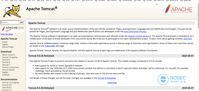Open Taglibs under the Apache Tomcat section
This screenshot has width=199, height=91.
(5, 44)
